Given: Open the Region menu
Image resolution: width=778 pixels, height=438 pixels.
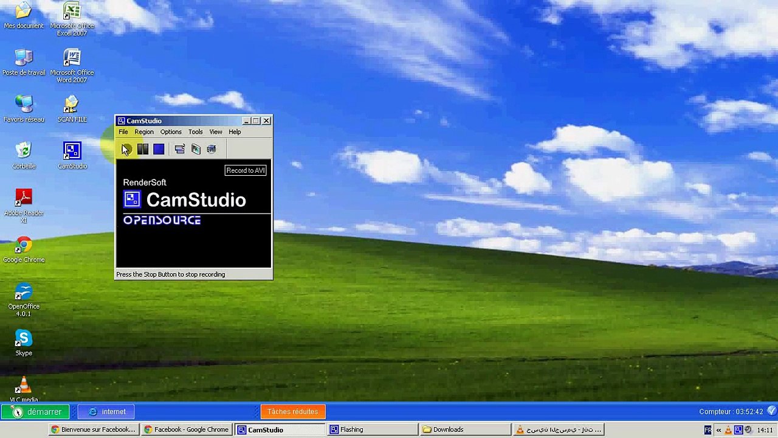Looking at the screenshot, I should click(x=144, y=131).
